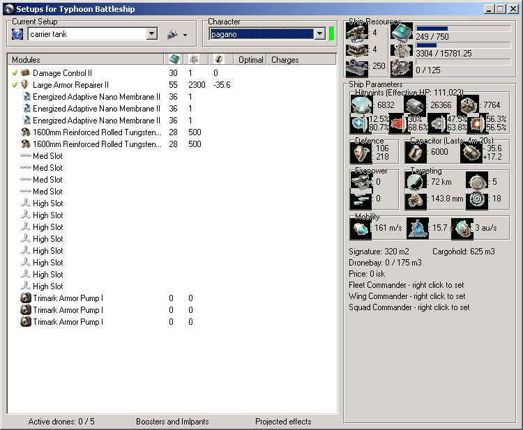This screenshot has height=430, width=523.
Task: Click the Large Armor Repairer II module icon
Action: coord(26,85)
